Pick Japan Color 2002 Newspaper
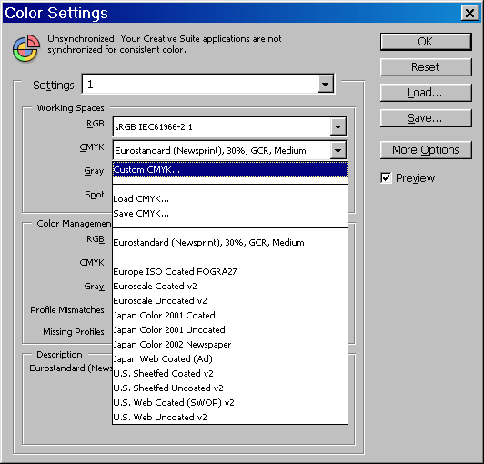The width and height of the screenshot is (484, 464). (x=230, y=345)
